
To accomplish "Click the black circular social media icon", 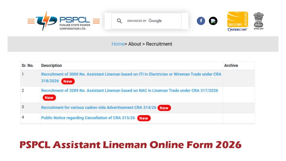I will 213,21.
